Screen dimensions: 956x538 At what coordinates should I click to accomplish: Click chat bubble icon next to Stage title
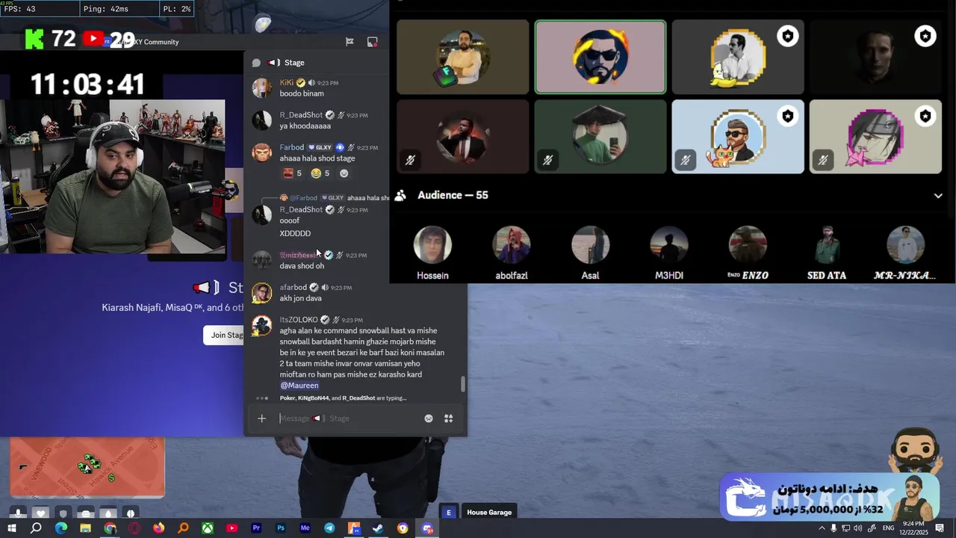click(256, 63)
